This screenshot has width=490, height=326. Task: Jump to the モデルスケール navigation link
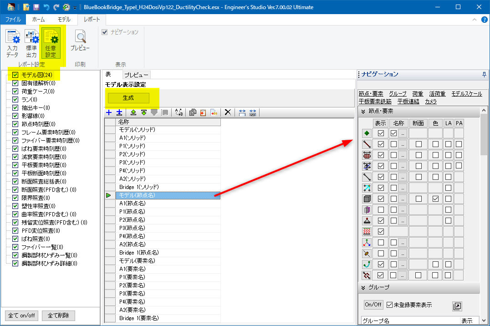[467, 94]
